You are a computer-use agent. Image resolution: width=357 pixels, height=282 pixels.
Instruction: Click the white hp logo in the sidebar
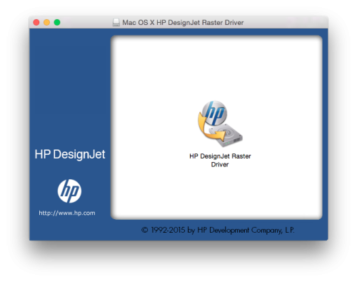coord(69,191)
